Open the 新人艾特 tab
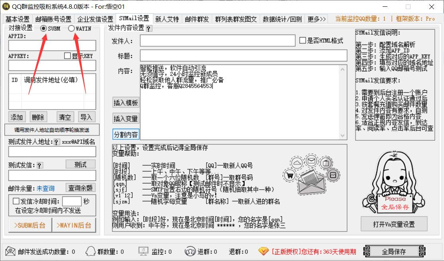Screen dimensions: 444x261 click(x=167, y=19)
